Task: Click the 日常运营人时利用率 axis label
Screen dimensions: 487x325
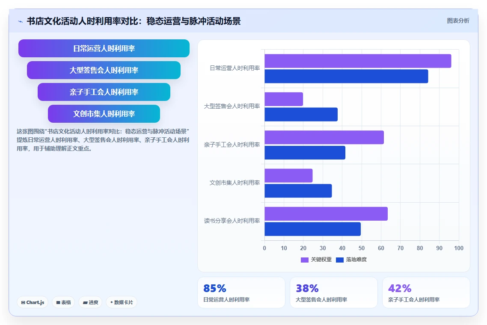Action: [235, 68]
